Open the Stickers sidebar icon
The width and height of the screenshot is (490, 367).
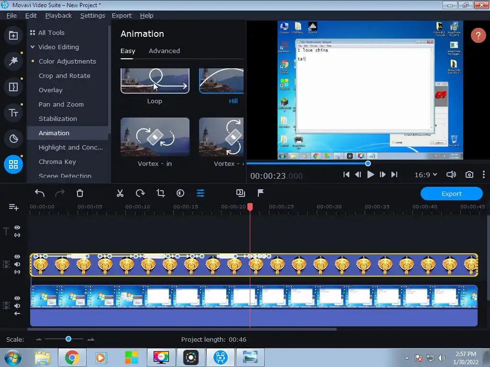pyautogui.click(x=13, y=139)
